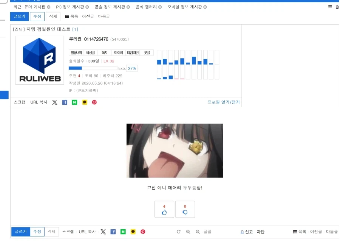
Task: Open the 모바일 정보 게시판 link
Action: 184,7
